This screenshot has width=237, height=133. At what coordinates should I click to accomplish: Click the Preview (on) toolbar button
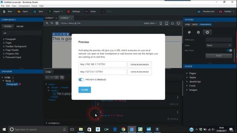click(206, 11)
